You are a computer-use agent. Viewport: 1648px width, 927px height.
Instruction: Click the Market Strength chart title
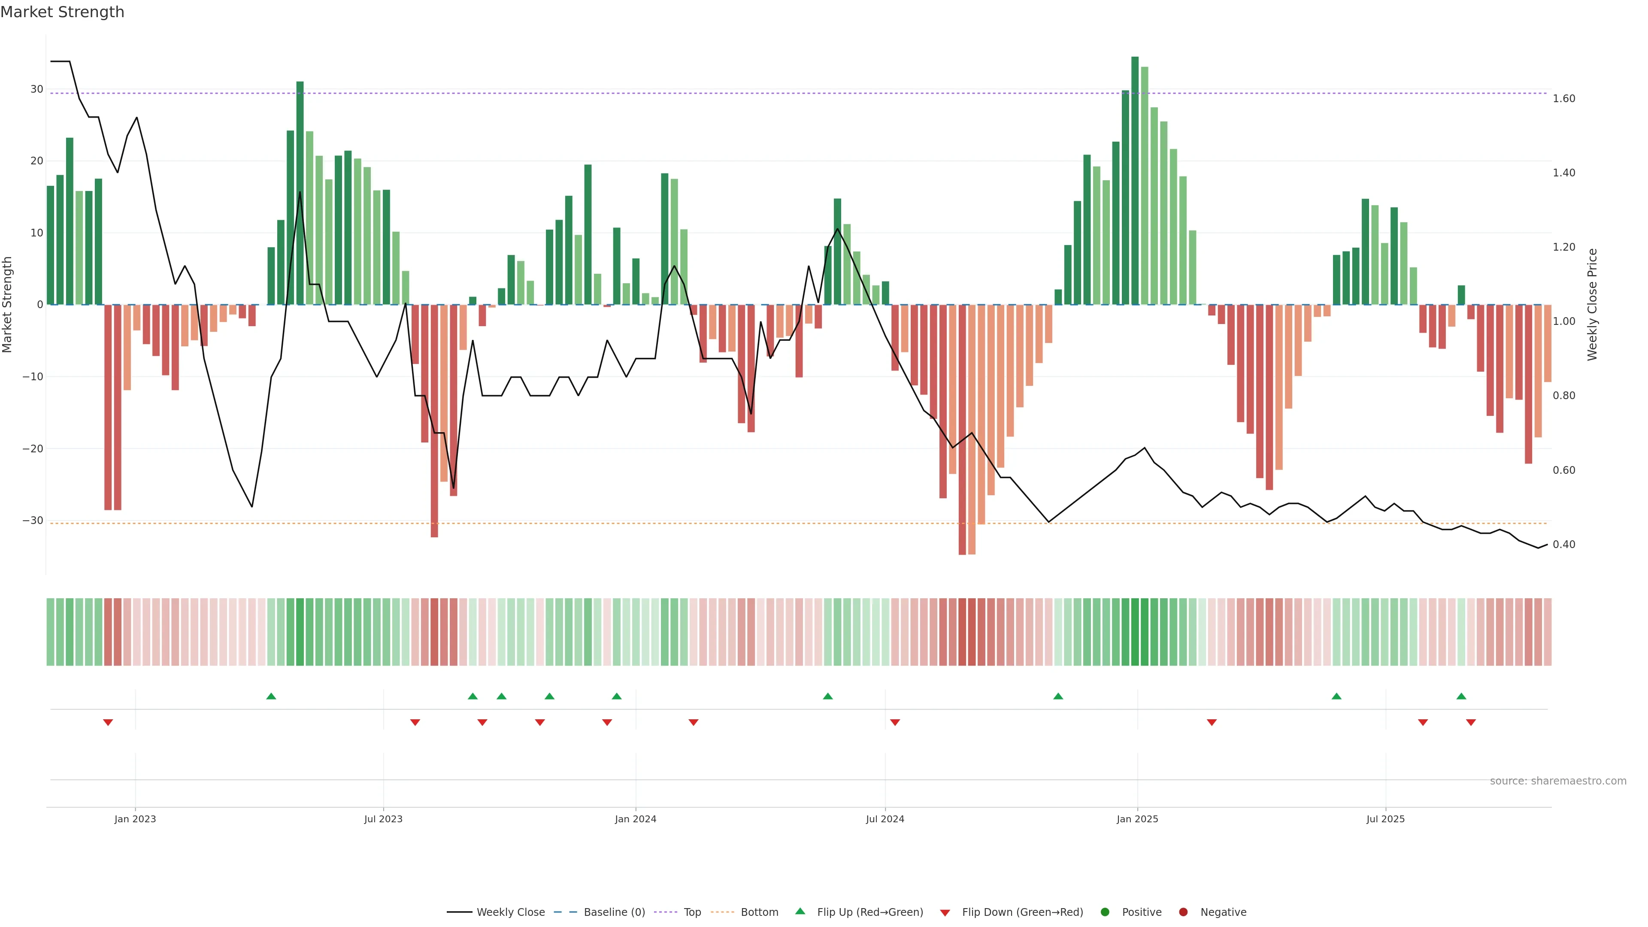tap(62, 12)
